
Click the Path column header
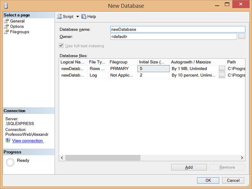pos(235,62)
